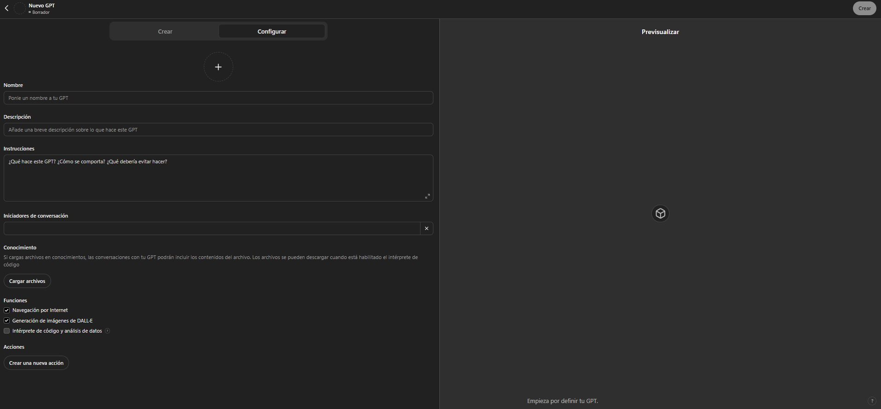This screenshot has width=881, height=409.
Task: Focus the Descripción input field
Action: [x=219, y=130]
